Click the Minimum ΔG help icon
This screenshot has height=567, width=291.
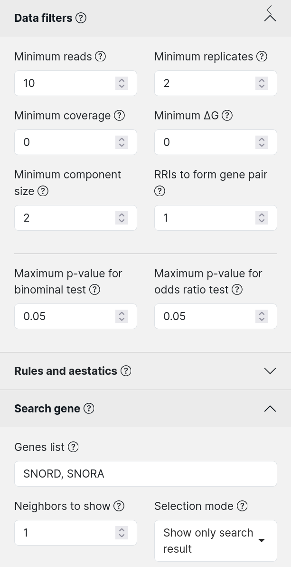pyautogui.click(x=227, y=116)
